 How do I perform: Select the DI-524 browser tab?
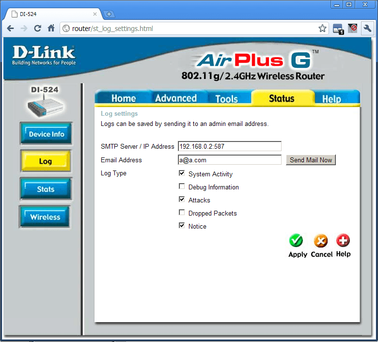(53, 14)
